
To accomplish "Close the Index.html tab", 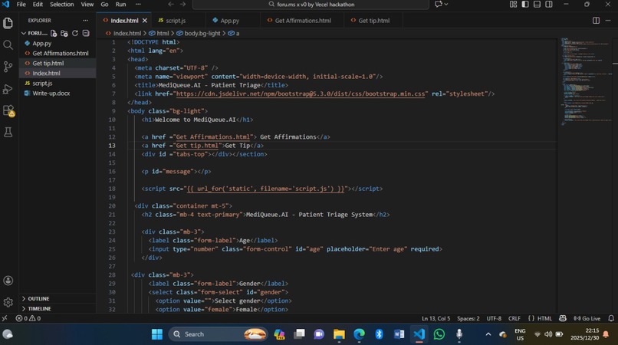I will click(x=145, y=21).
